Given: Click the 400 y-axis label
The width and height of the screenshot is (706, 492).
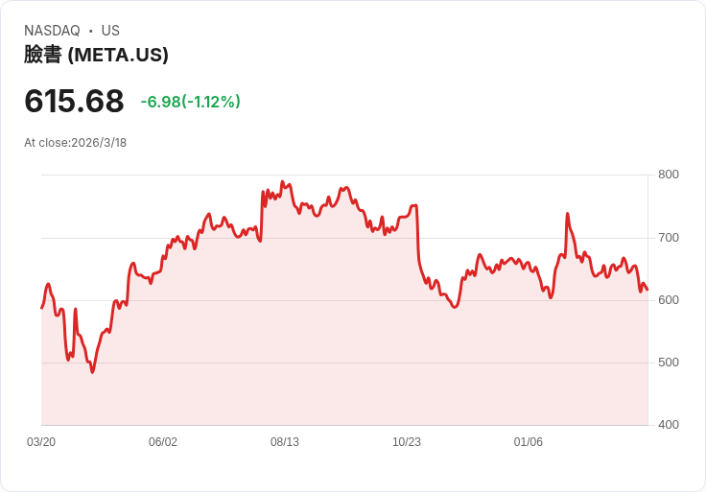Looking at the screenshot, I should pos(669,425).
